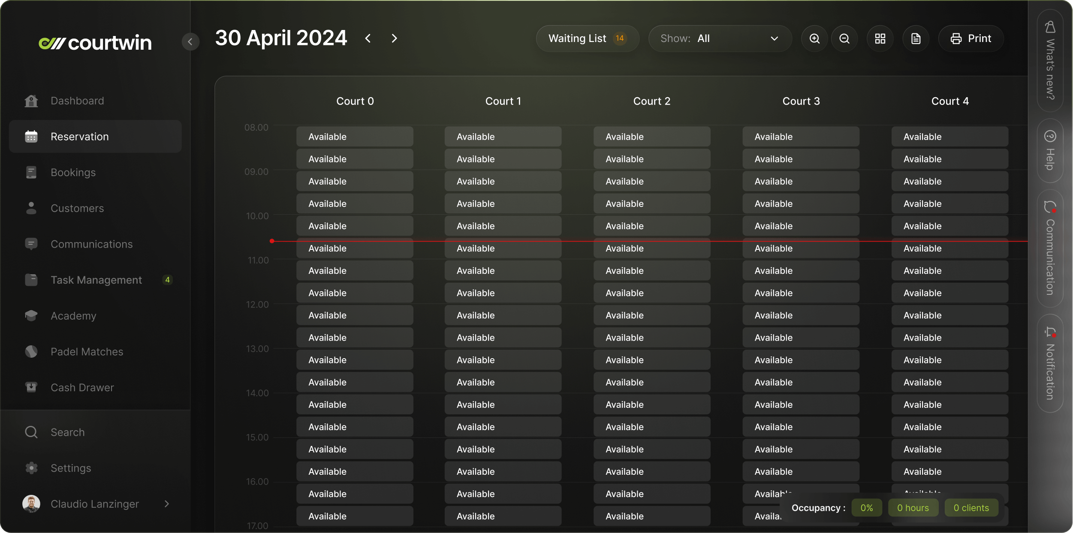Open the Waiting List
This screenshot has width=1073, height=533.
587,39
